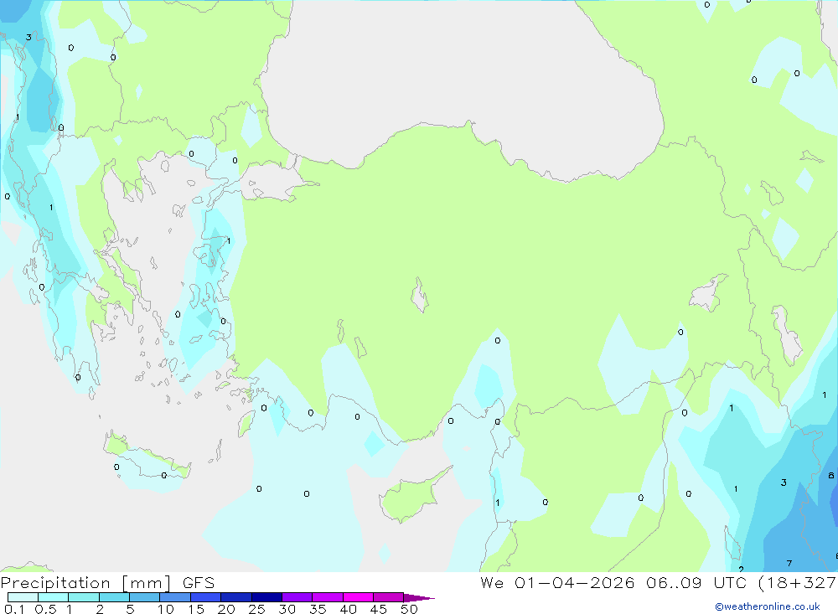Click the value 3 in the map's top-left corner
Viewport: 838px width, 614px height.
click(28, 38)
